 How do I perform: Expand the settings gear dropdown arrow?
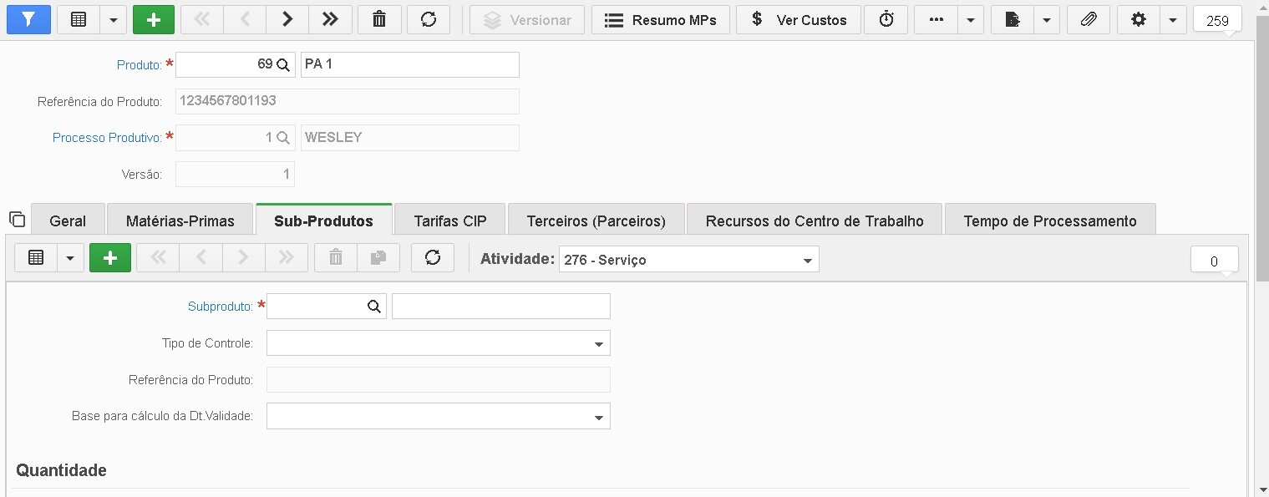pos(1173,19)
